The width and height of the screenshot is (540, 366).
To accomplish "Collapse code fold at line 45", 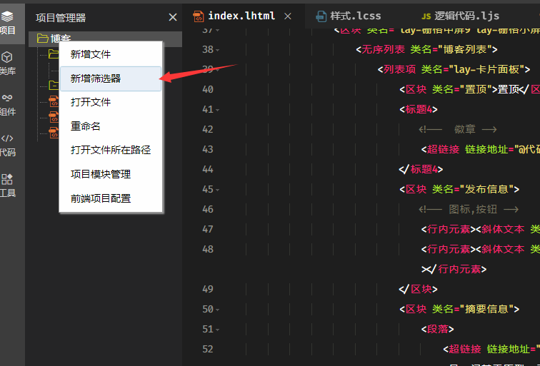I will (217, 190).
